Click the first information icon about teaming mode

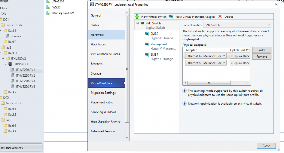[x=184, y=91]
